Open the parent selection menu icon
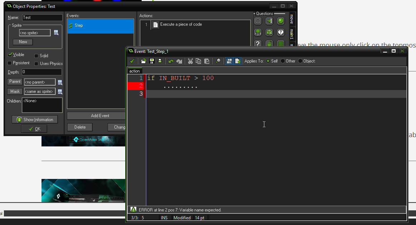 (x=60, y=82)
